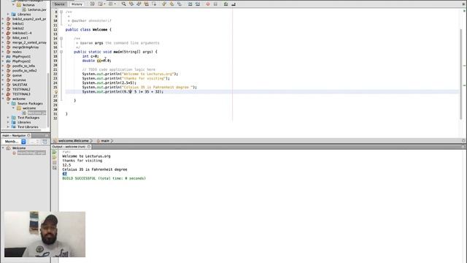Select the TESTFINAL2 project
Viewport: 467px width, 263px height.
[x=21, y=89]
